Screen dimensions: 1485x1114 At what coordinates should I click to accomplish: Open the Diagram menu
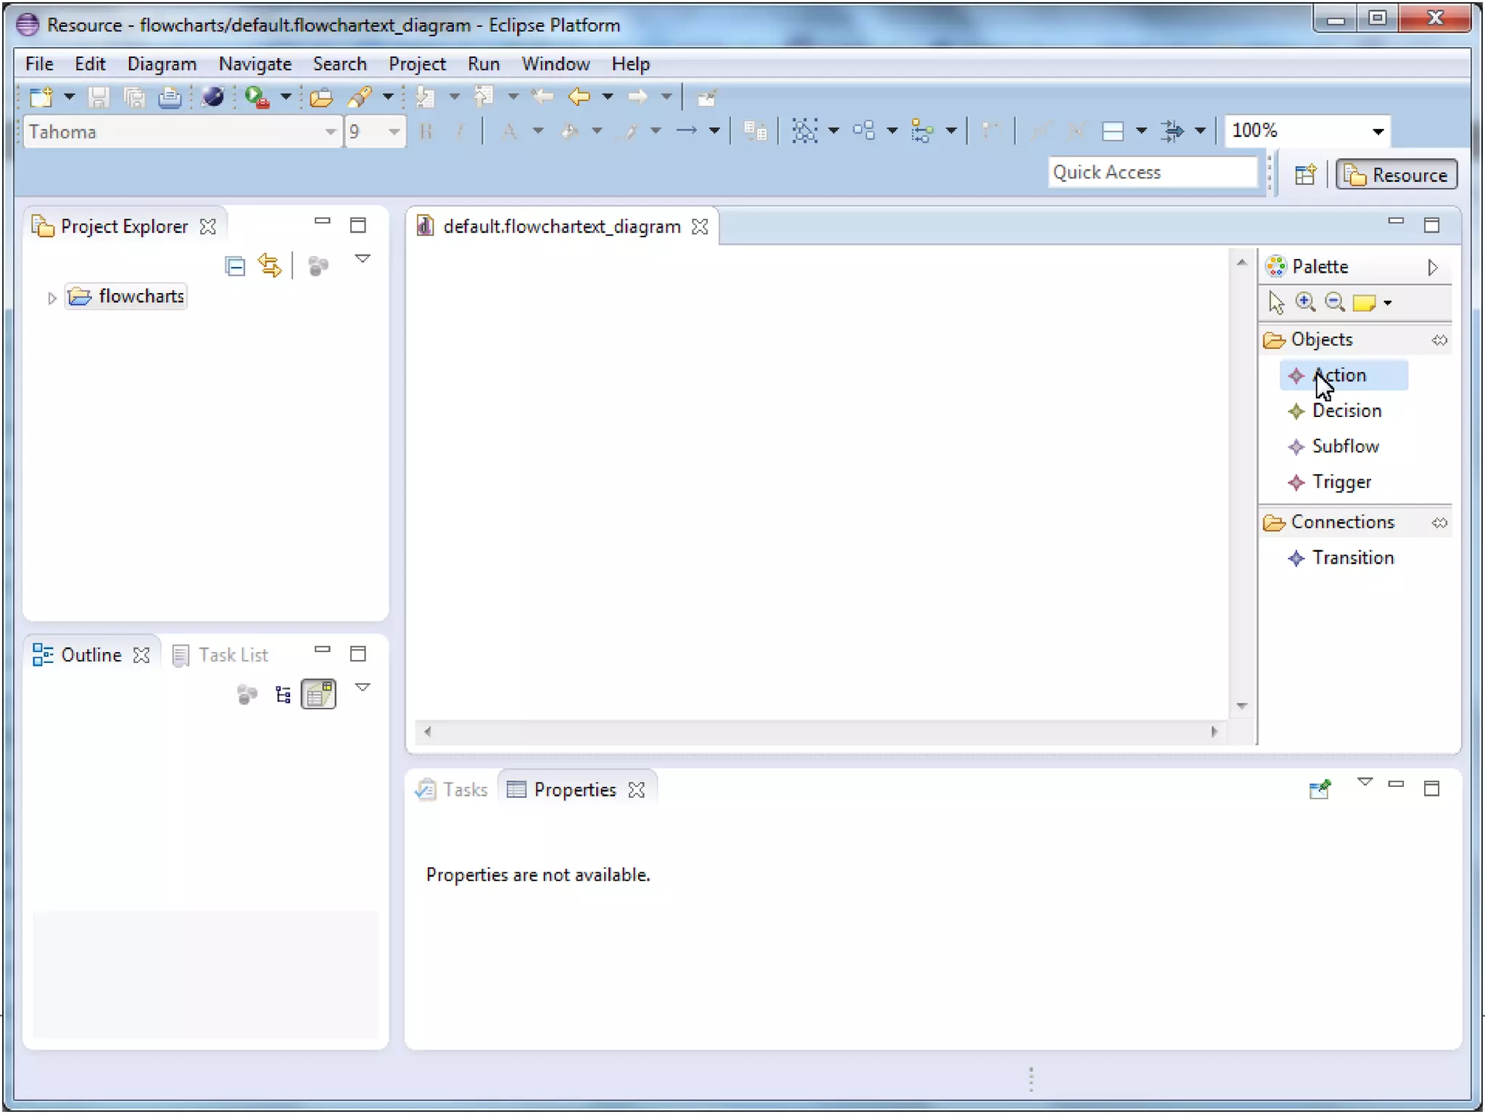(x=162, y=64)
